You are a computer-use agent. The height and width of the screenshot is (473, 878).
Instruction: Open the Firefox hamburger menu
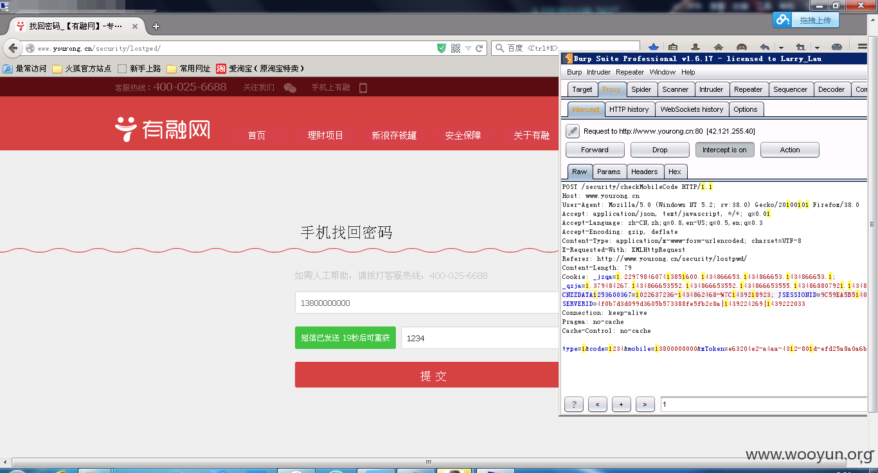863,48
